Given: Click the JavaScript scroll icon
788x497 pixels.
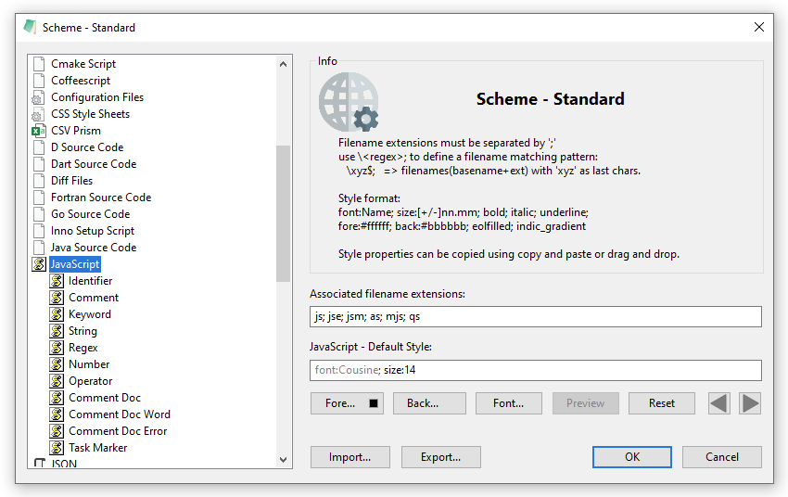Looking at the screenshot, I should [39, 264].
